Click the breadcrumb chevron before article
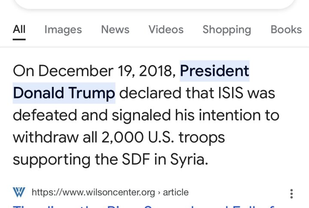This screenshot has height=208, width=309. click(x=159, y=193)
